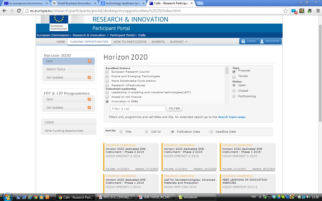The width and height of the screenshot is (322, 201).
Task: Open the RSS feed for Horizon 2020 Calls
Action: (x=89, y=61)
